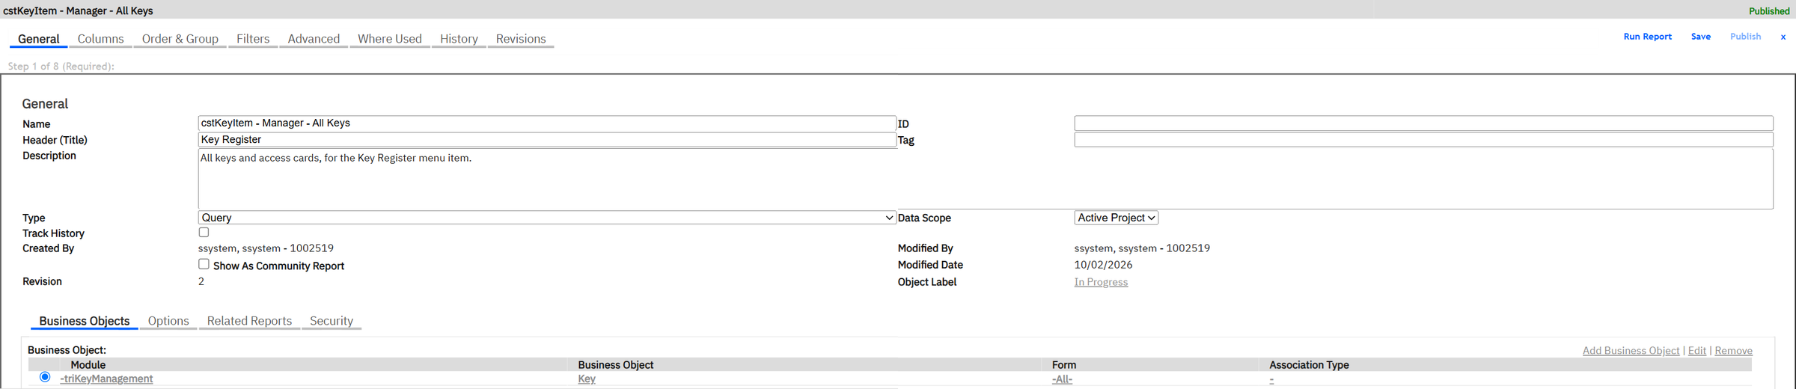Click the Module column header
Viewport: 1796px width, 389px height.
pos(88,365)
